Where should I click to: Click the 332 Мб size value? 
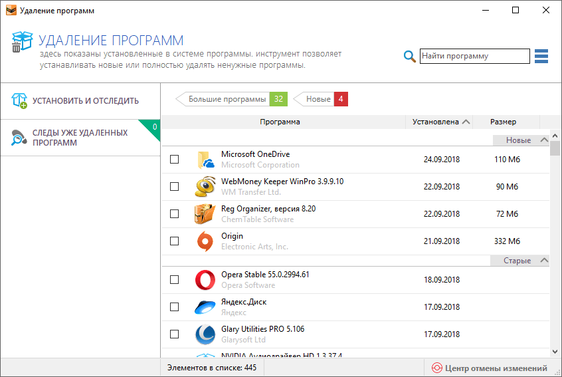pyautogui.click(x=507, y=241)
